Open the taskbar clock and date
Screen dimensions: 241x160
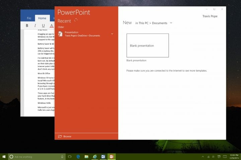tap(234, 157)
